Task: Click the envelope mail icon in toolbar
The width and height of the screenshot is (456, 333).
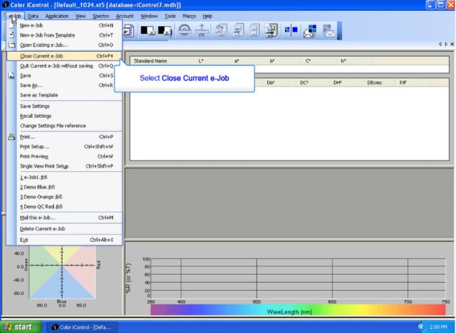Action: [x=310, y=31]
